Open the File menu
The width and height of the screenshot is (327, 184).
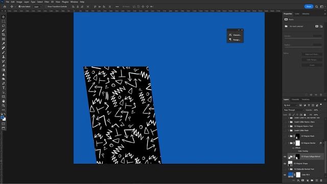[7, 2]
